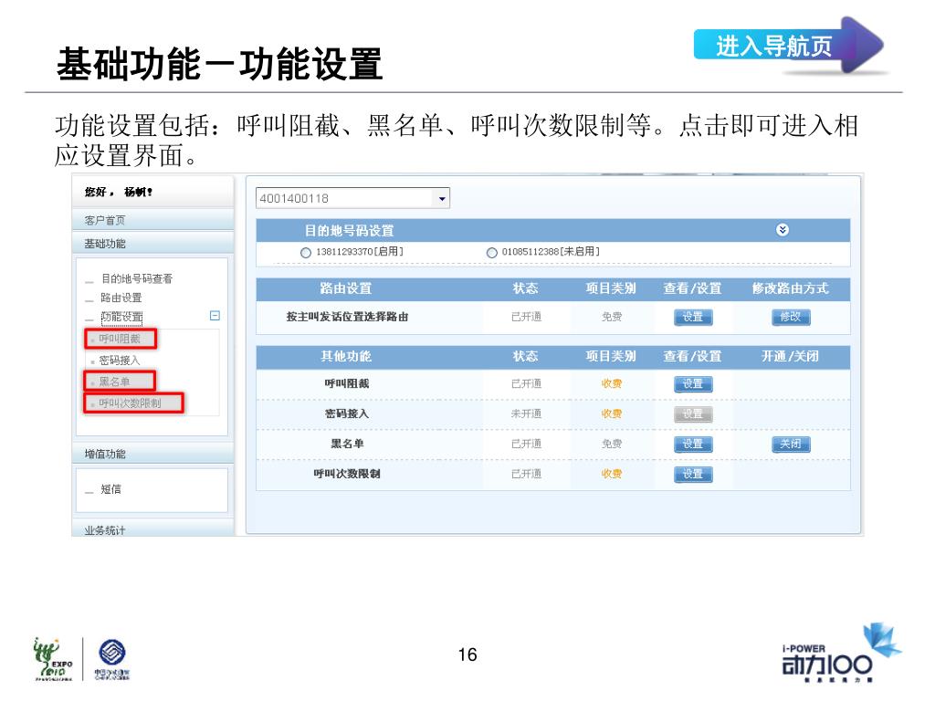Viewport: 935px width, 701px height.
Task: Click 关闭 button in 黑名单 row
Action: click(x=791, y=445)
